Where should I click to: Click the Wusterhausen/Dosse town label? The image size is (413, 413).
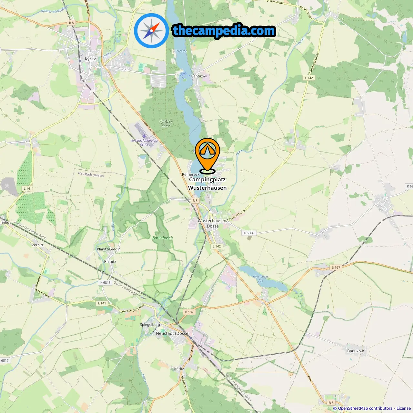click(x=212, y=223)
